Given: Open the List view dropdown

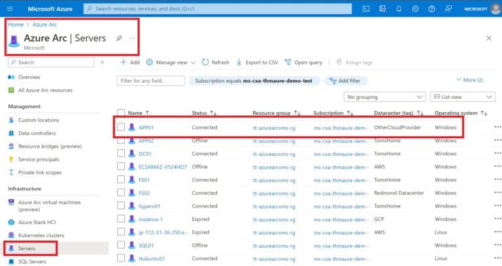Looking at the screenshot, I should point(463,96).
